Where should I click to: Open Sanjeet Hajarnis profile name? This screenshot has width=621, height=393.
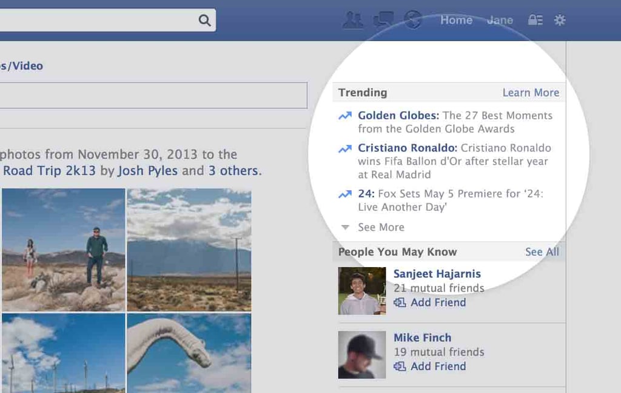point(437,274)
